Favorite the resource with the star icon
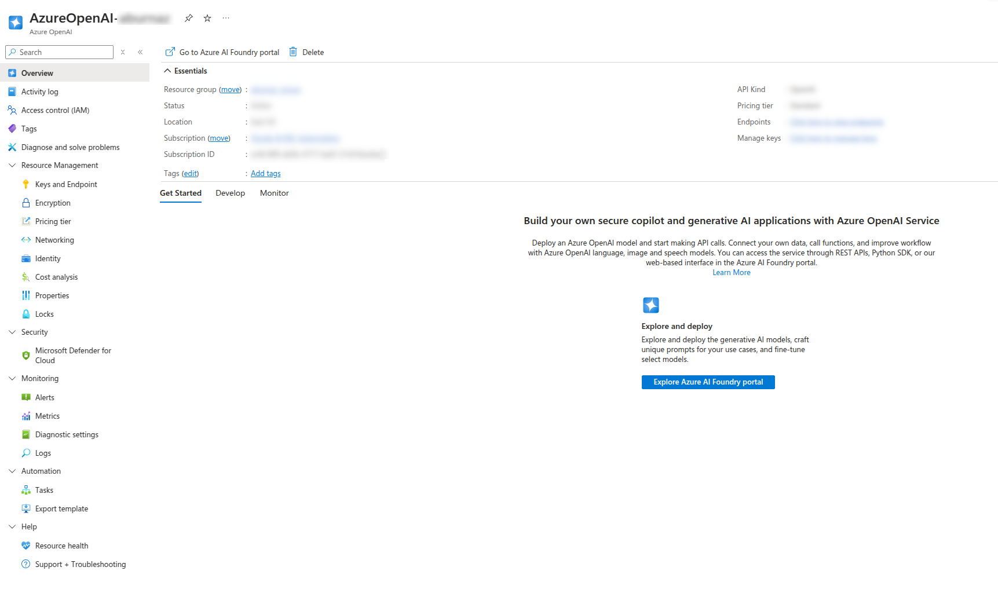 [207, 18]
